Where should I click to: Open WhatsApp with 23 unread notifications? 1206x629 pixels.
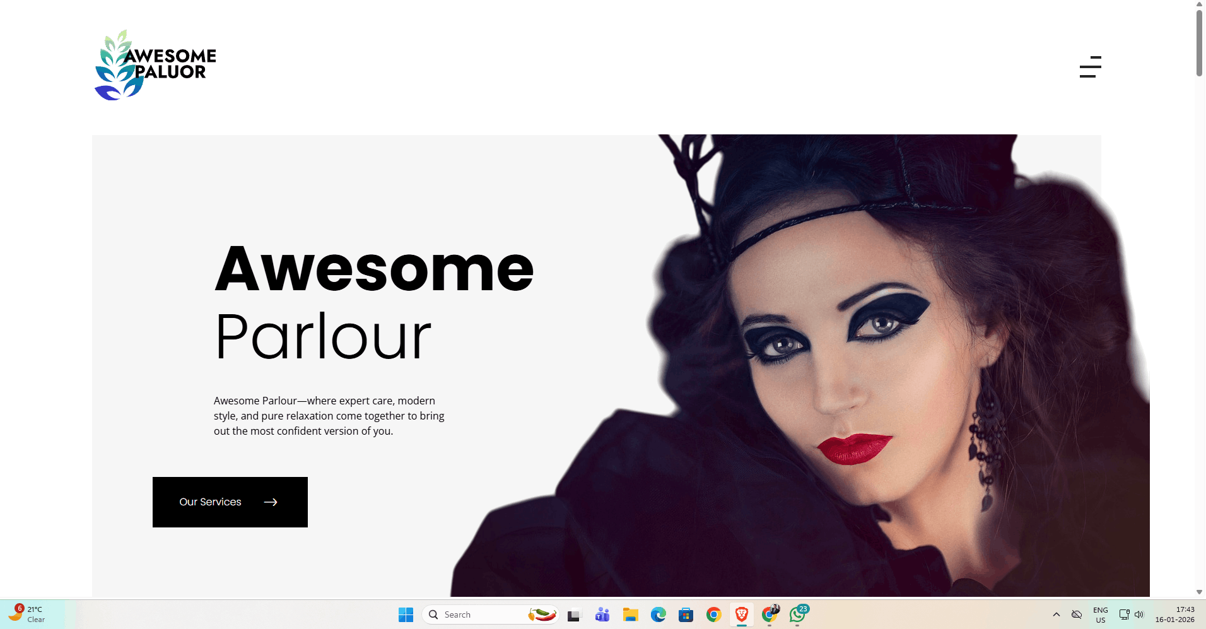[798, 614]
